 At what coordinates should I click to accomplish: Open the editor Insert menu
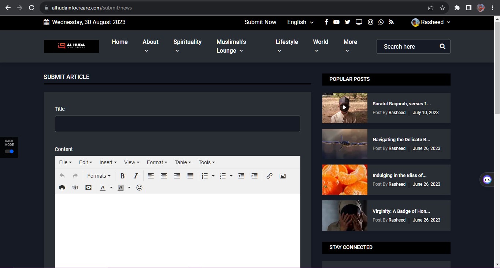tap(108, 162)
